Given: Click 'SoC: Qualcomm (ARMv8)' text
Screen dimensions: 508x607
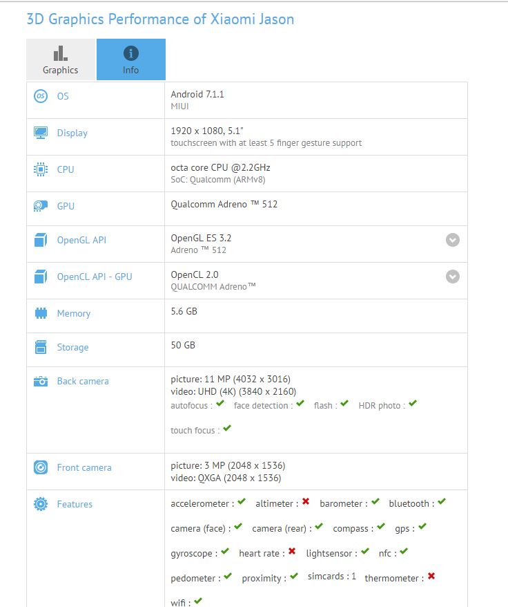Looking at the screenshot, I should (x=218, y=180).
